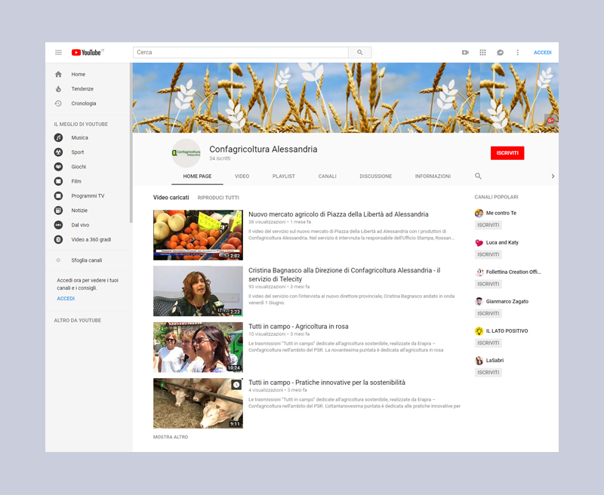The height and width of the screenshot is (495, 604).
Task: Subscribe to IL LATO POSITIVO
Action: [488, 343]
